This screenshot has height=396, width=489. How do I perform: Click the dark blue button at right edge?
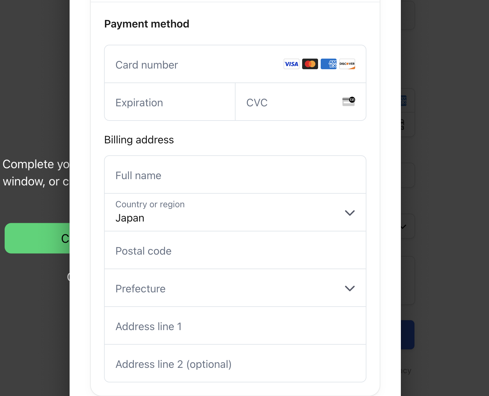407,334
